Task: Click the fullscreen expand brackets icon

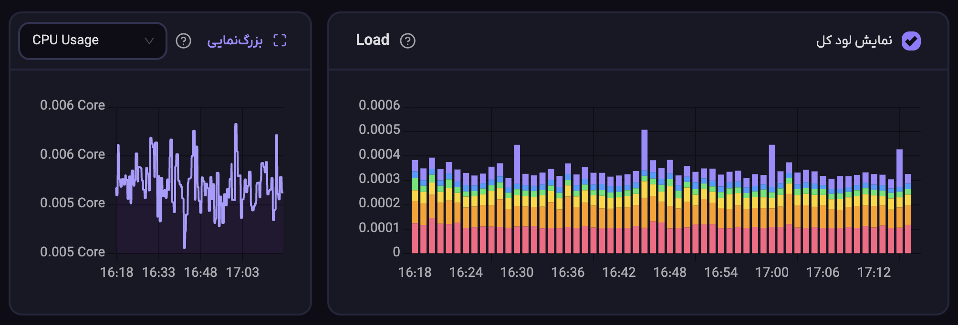Action: tap(280, 41)
